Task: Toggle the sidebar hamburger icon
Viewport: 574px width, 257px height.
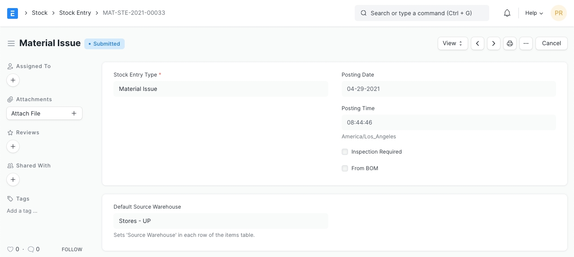Action: (x=11, y=43)
